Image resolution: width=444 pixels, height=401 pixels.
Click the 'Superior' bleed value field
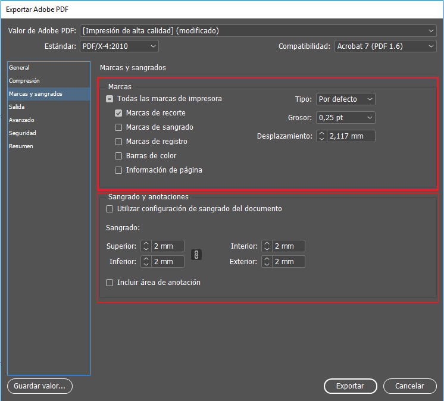167,246
